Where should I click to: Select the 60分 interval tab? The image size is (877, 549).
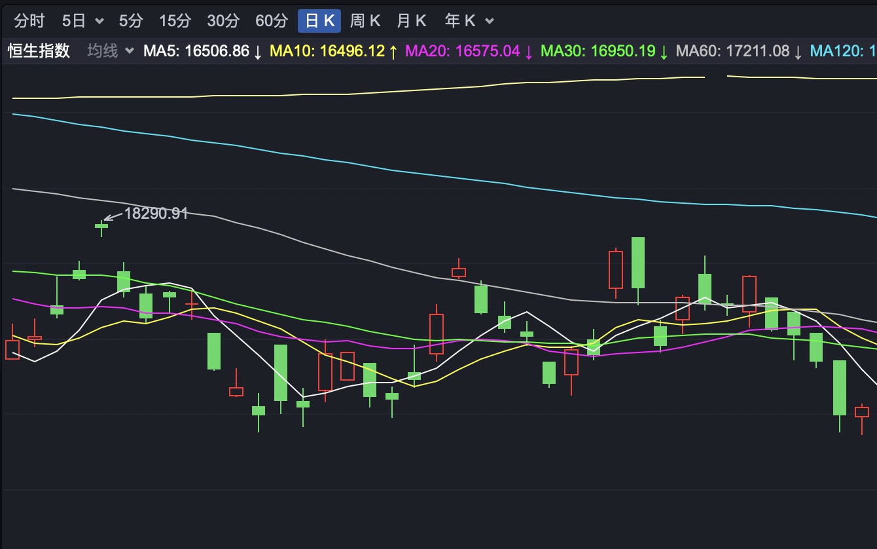[x=271, y=21]
